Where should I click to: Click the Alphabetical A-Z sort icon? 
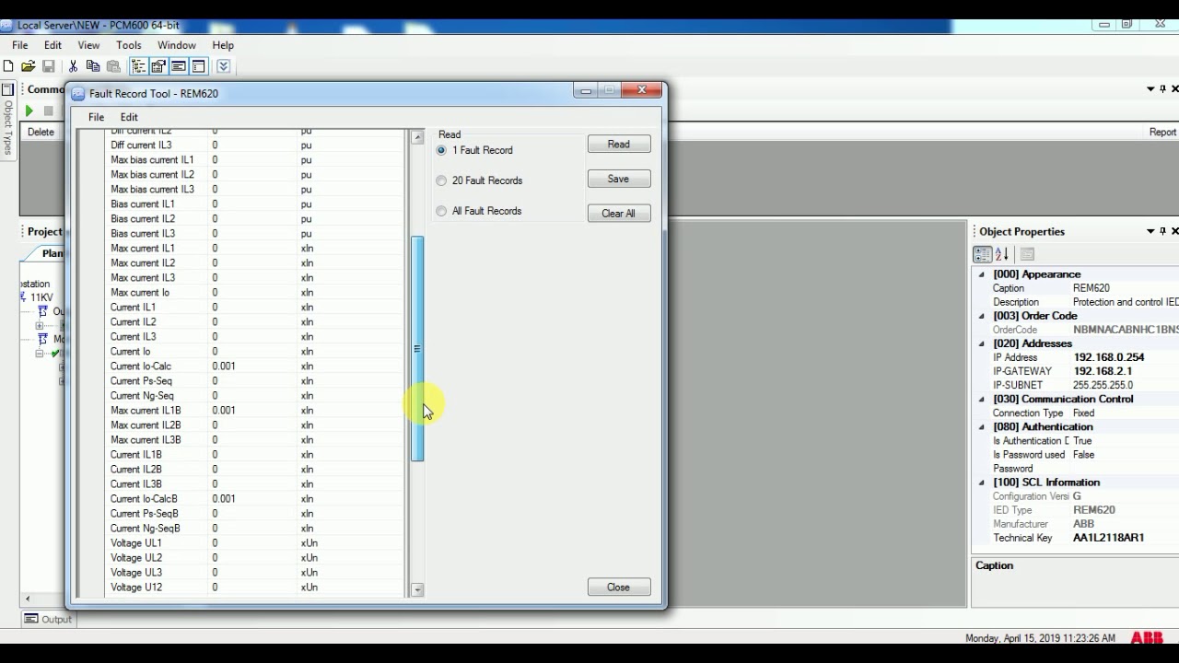point(1002,254)
